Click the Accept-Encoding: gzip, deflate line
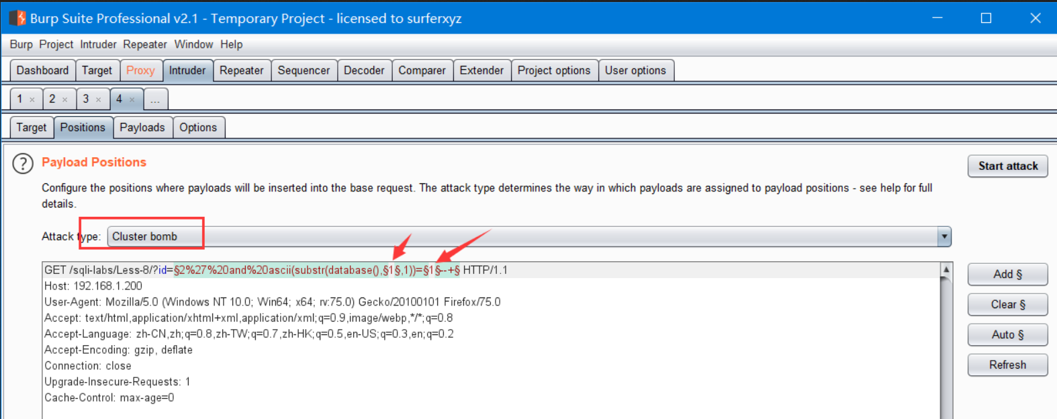 coord(118,350)
